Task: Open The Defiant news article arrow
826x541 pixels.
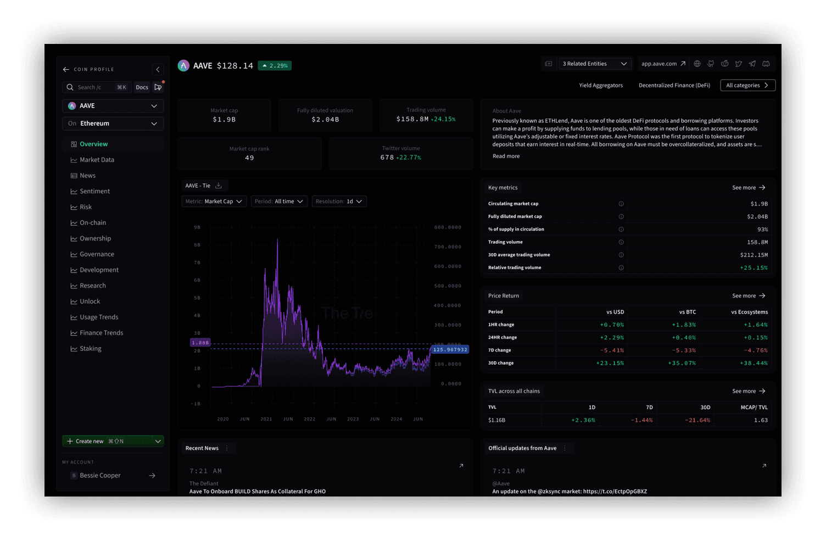Action: [x=461, y=466]
